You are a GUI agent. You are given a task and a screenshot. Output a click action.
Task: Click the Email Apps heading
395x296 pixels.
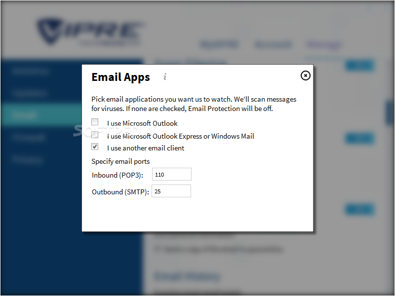tap(120, 77)
